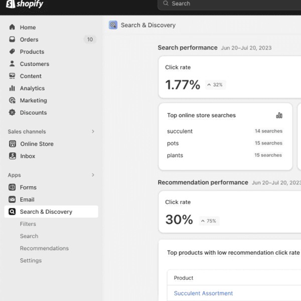Viewport: 301px width, 301px height.
Task: Click the Discounts badge icon
Action: (x=12, y=112)
